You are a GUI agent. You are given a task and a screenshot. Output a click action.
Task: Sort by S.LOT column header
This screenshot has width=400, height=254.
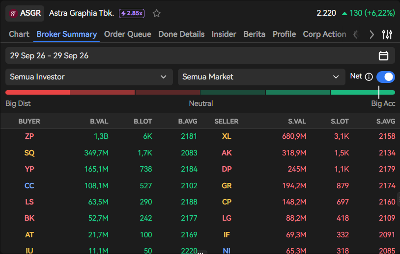click(340, 122)
